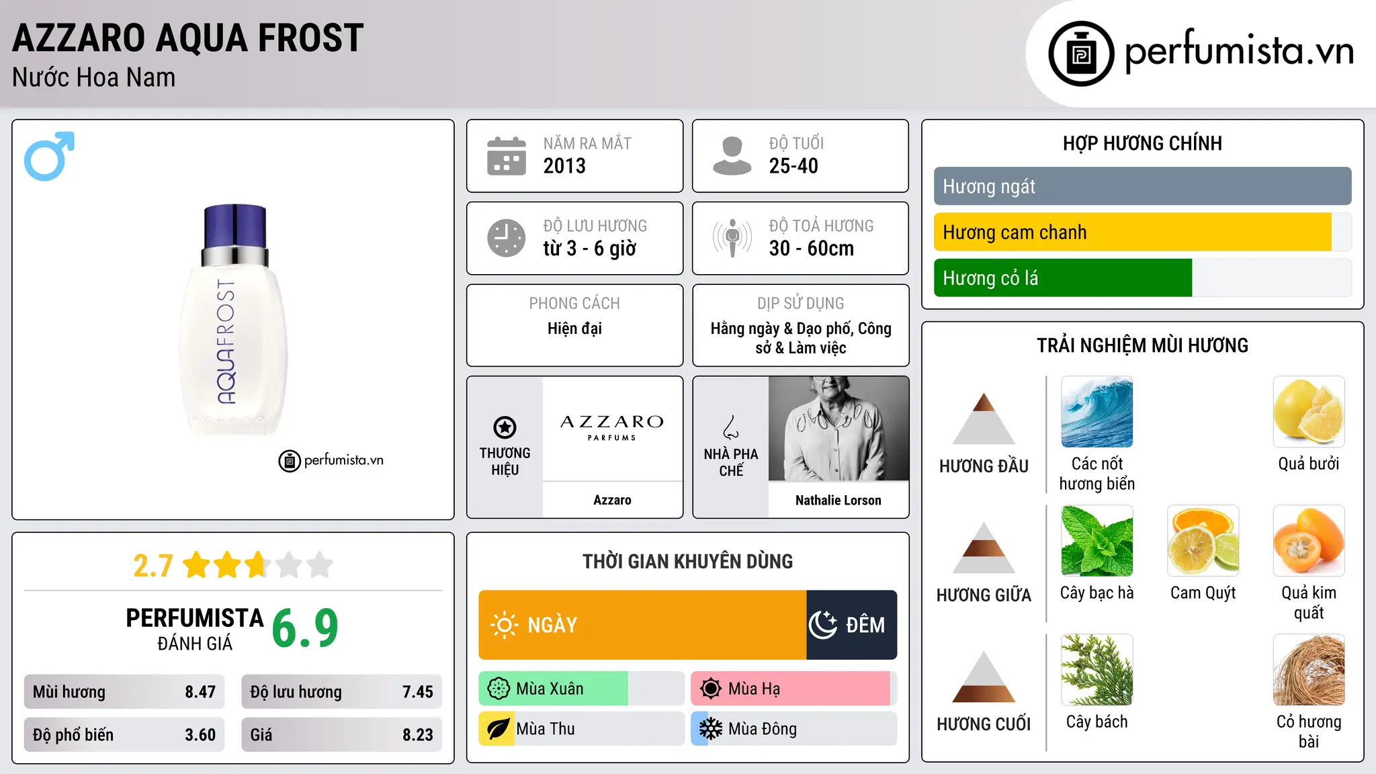Image resolution: width=1376 pixels, height=774 pixels.
Task: Select the vetiver note image
Action: [x=1309, y=670]
